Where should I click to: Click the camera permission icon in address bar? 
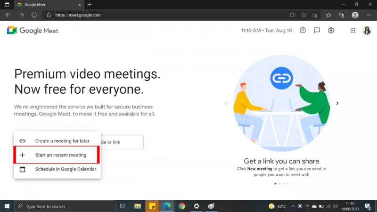[x=293, y=15]
